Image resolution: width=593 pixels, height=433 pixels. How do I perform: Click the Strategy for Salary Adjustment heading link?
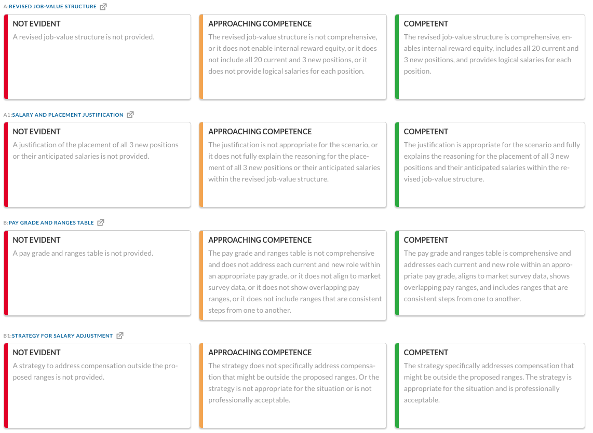coord(62,336)
